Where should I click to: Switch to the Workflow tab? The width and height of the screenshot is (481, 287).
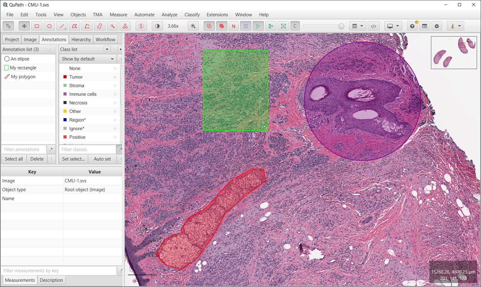click(x=105, y=40)
